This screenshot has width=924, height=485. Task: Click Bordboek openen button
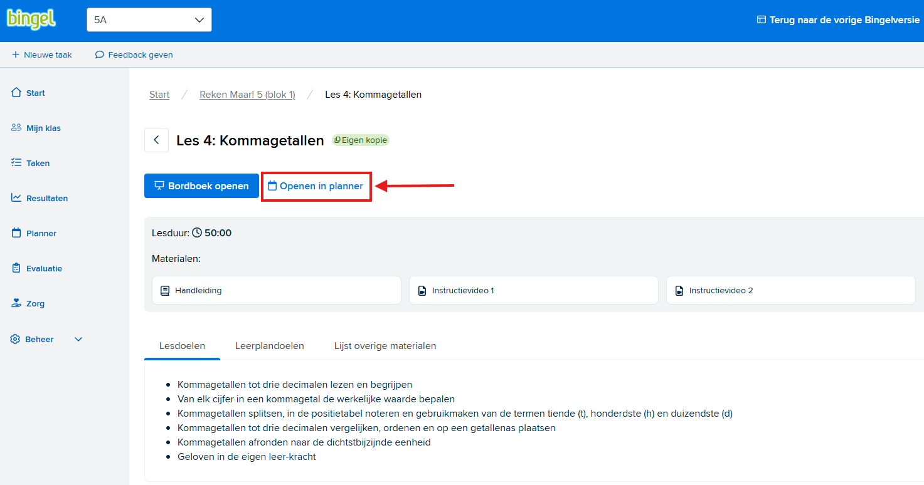point(201,186)
